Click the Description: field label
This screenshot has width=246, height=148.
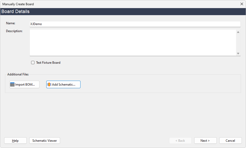[14, 31]
